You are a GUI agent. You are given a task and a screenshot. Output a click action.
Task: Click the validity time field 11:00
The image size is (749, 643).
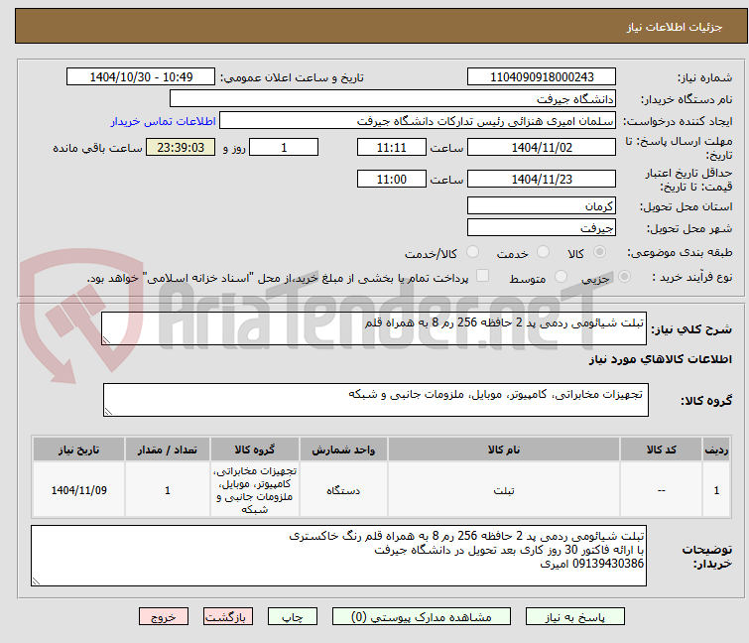(391, 180)
